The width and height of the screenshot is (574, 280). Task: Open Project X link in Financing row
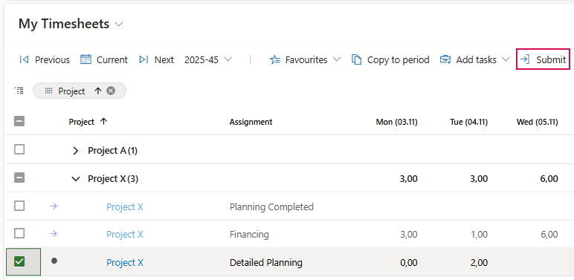point(125,234)
